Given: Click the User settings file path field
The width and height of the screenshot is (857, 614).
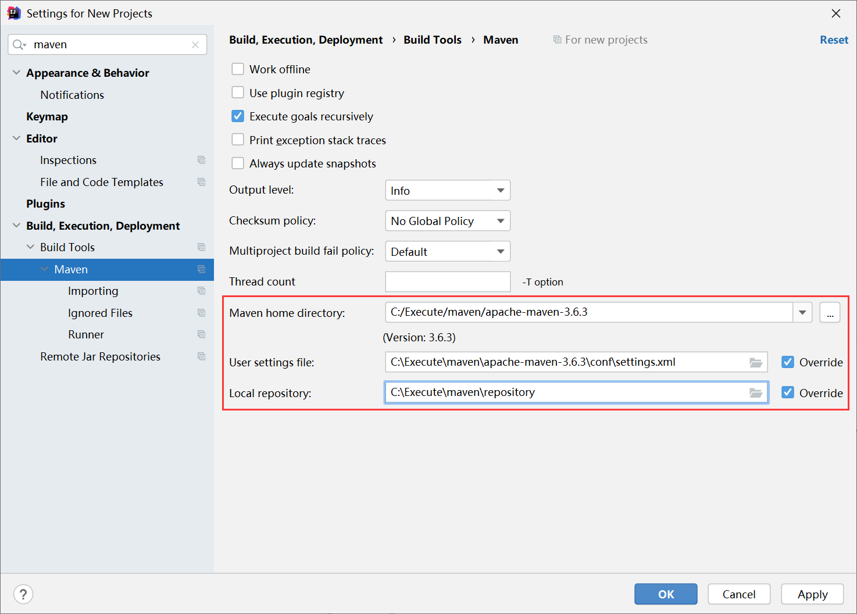Looking at the screenshot, I should coord(576,362).
